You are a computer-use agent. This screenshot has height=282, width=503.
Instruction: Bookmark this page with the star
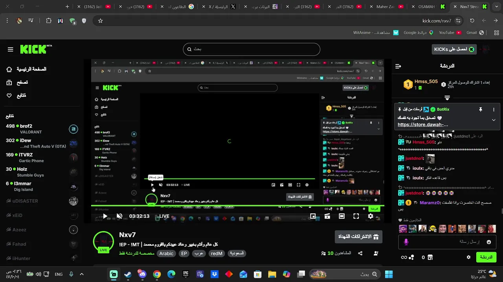point(100,21)
